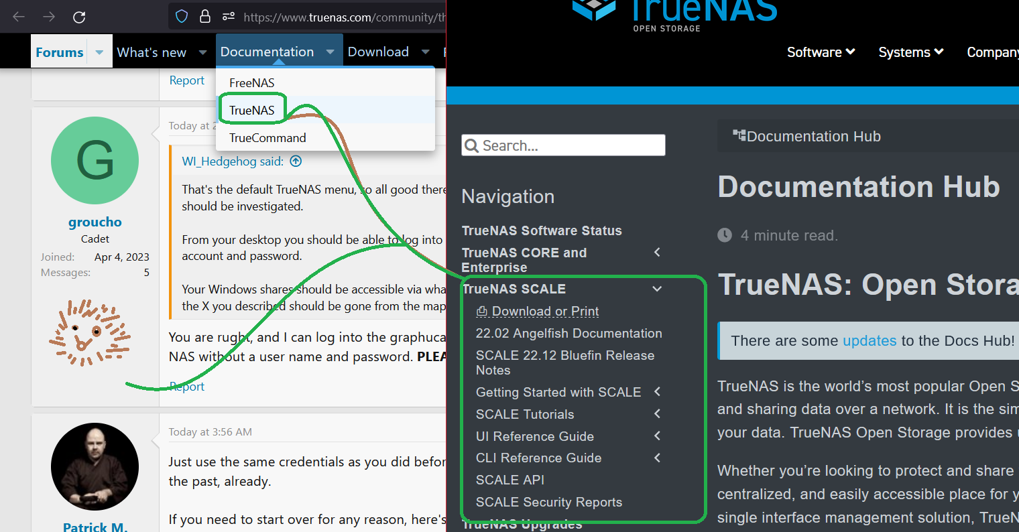The height and width of the screenshot is (532, 1019).
Task: Collapse the TrueNAS SCALE section chevron
Action: [x=657, y=289]
